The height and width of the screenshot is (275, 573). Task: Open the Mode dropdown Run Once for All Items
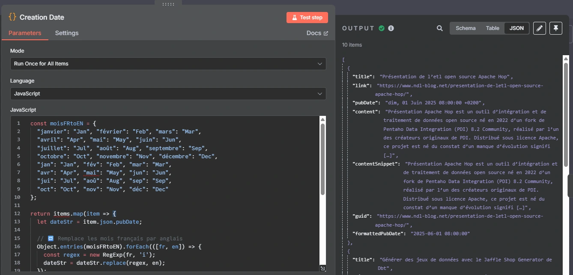[168, 64]
